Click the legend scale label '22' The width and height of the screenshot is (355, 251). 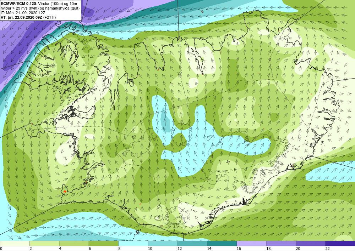coord(327,249)
